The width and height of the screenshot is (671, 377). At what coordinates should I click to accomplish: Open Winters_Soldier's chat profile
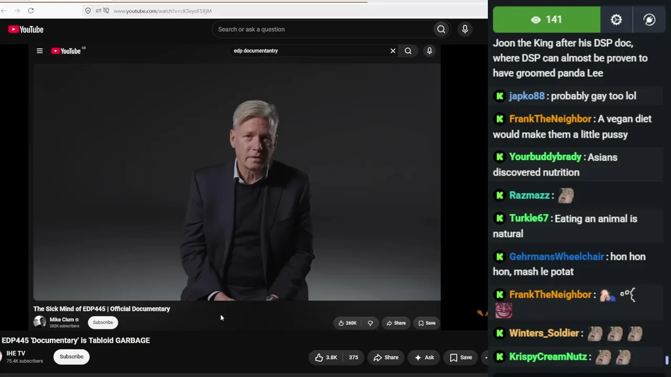coord(544,334)
